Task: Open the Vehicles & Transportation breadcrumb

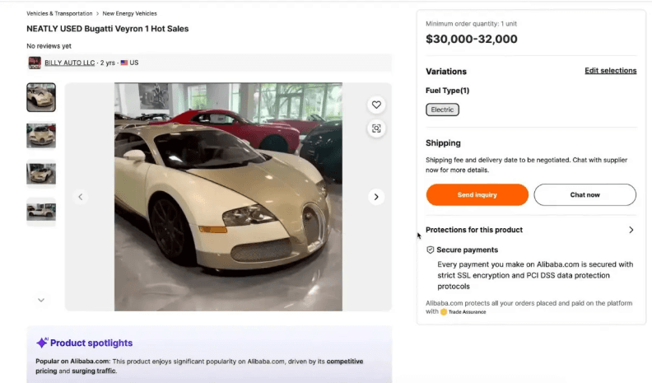Action: [x=58, y=14]
